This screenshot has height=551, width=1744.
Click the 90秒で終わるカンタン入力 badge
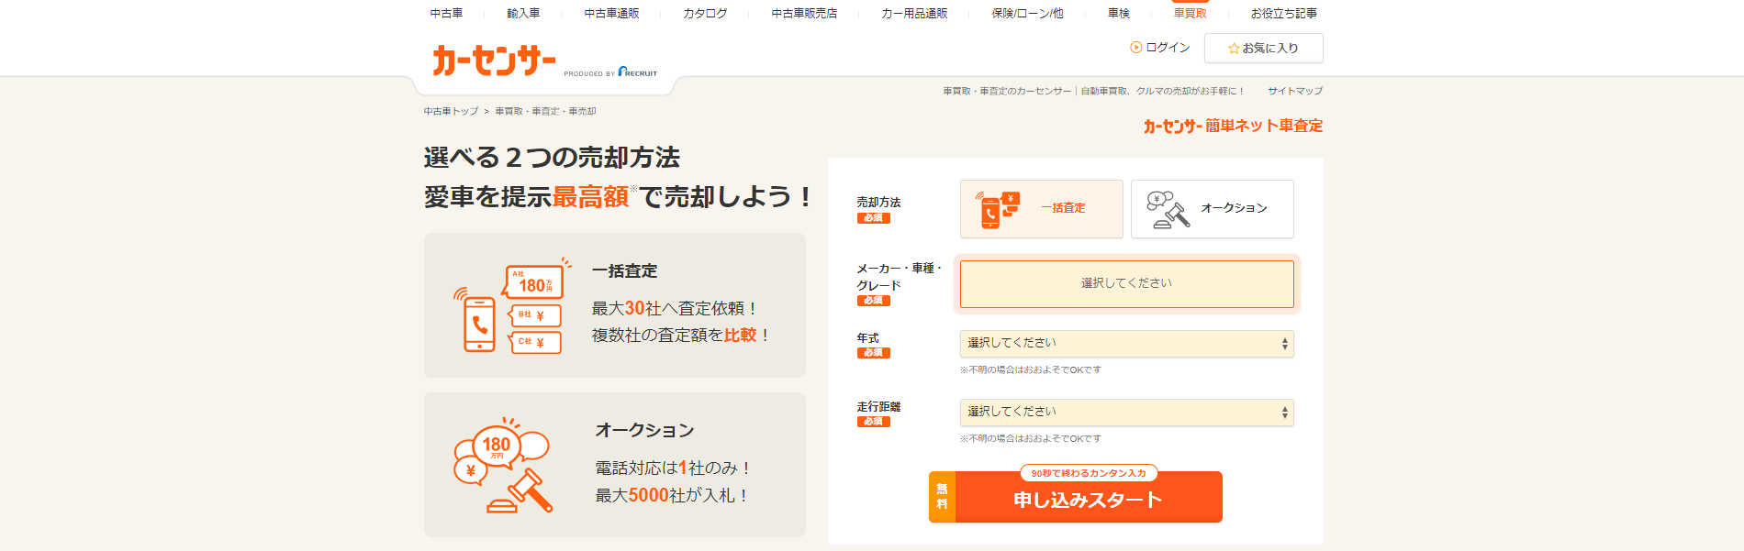tap(1089, 473)
